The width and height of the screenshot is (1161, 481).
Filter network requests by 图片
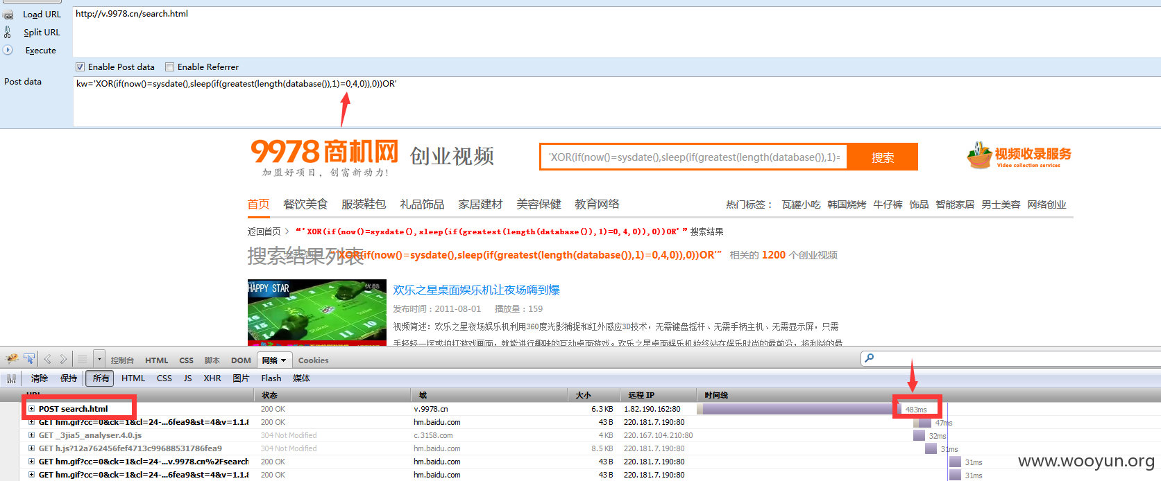(241, 378)
